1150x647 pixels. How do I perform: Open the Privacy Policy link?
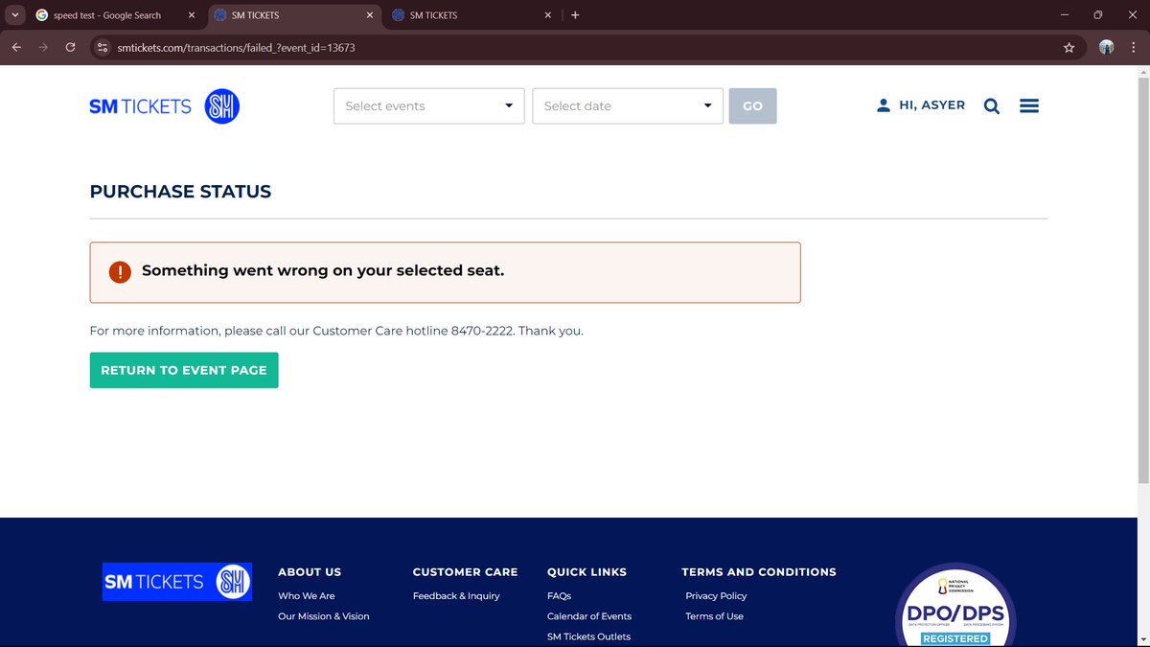pyautogui.click(x=716, y=596)
